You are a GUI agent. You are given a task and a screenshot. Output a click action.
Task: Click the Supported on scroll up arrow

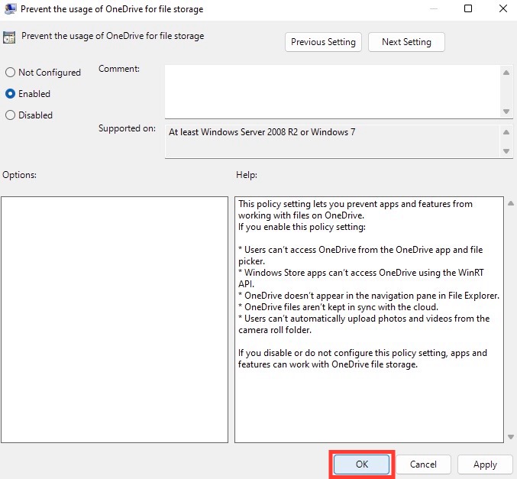click(x=506, y=132)
